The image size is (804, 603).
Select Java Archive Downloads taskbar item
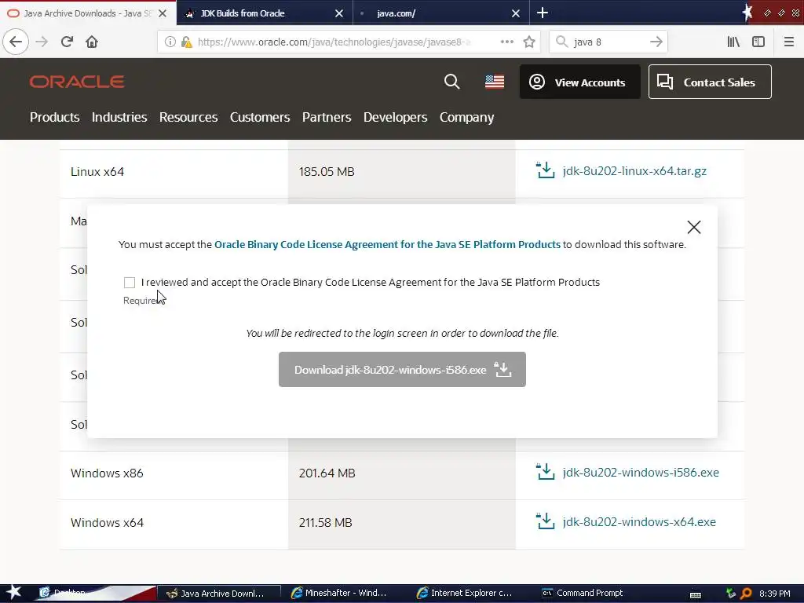(x=219, y=594)
